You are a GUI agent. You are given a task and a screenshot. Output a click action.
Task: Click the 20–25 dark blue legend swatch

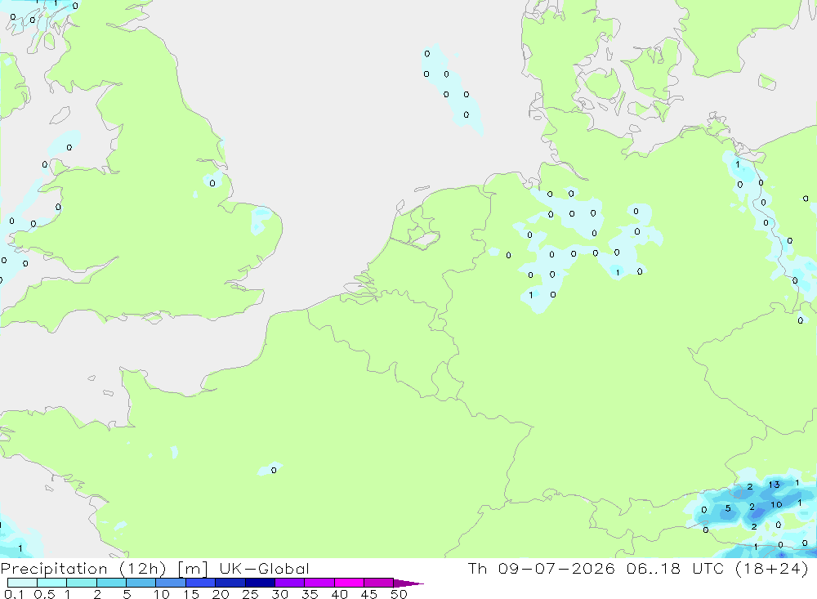point(230,583)
